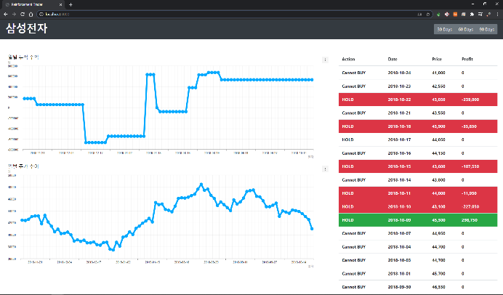The image size is (503, 295).
Task: Select the red HOLD row dated 2018-10-18
Action: point(418,126)
